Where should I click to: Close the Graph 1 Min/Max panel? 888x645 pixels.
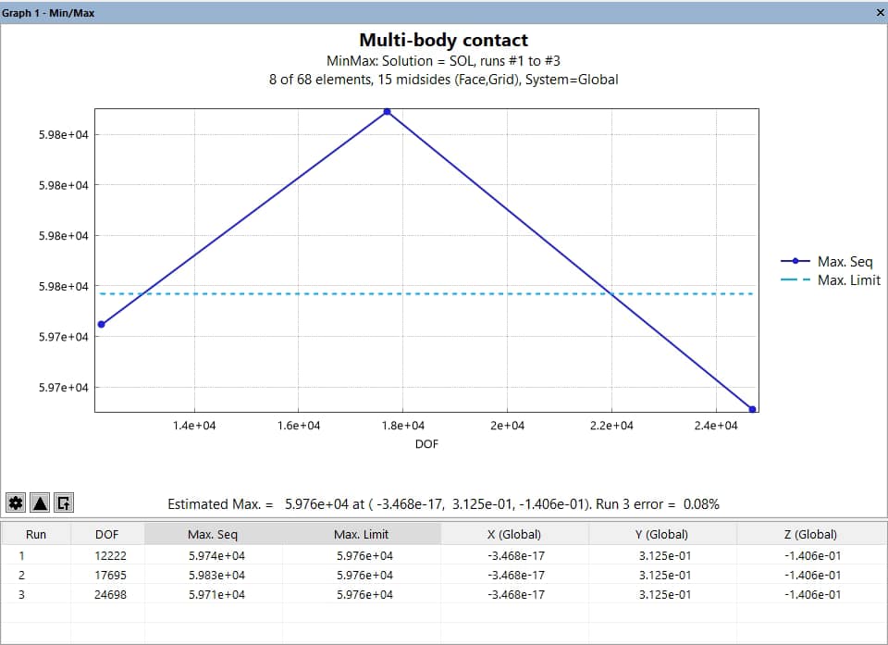(879, 13)
